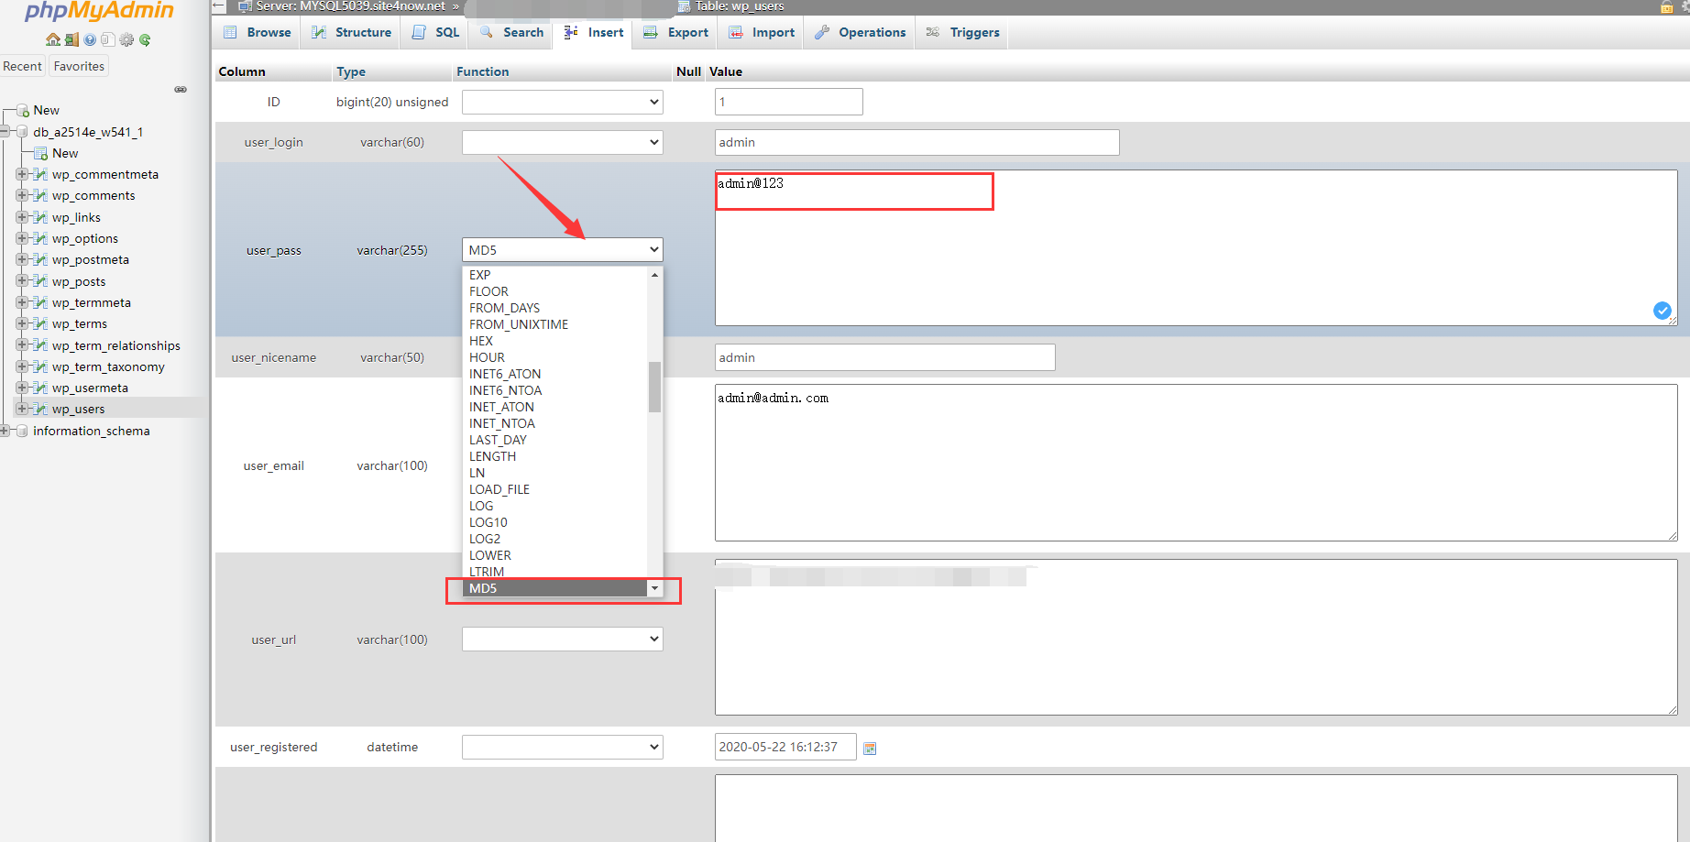This screenshot has width=1690, height=842.
Task: Open the Export tab
Action: click(x=676, y=32)
